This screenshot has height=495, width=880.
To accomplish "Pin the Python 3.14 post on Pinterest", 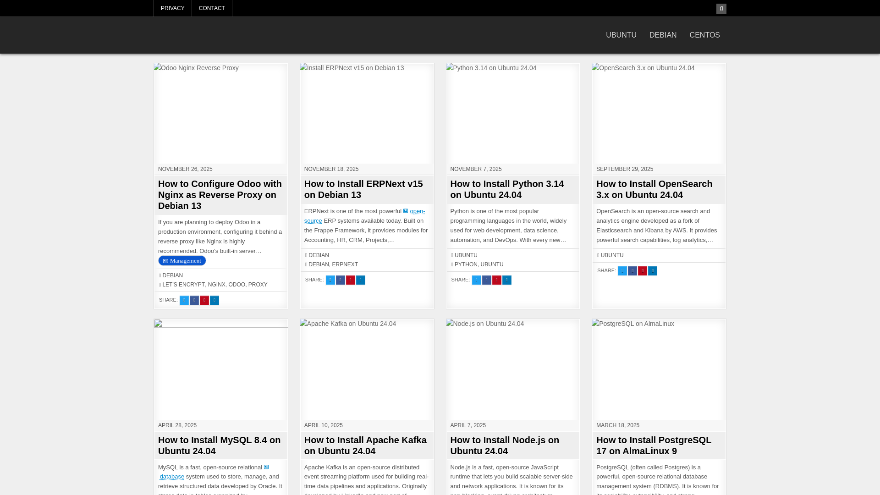I will (496, 280).
